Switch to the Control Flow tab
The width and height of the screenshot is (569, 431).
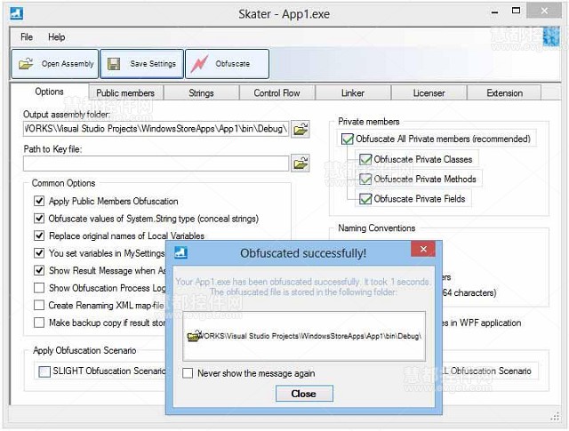click(276, 93)
